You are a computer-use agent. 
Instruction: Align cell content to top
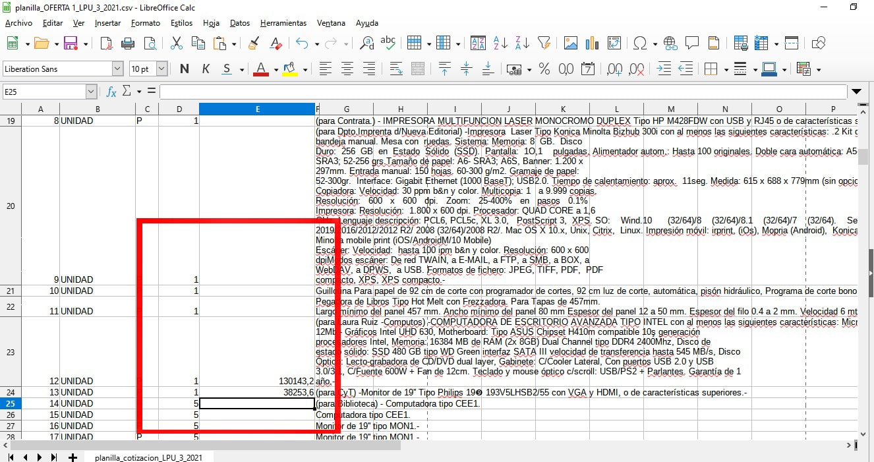click(445, 69)
